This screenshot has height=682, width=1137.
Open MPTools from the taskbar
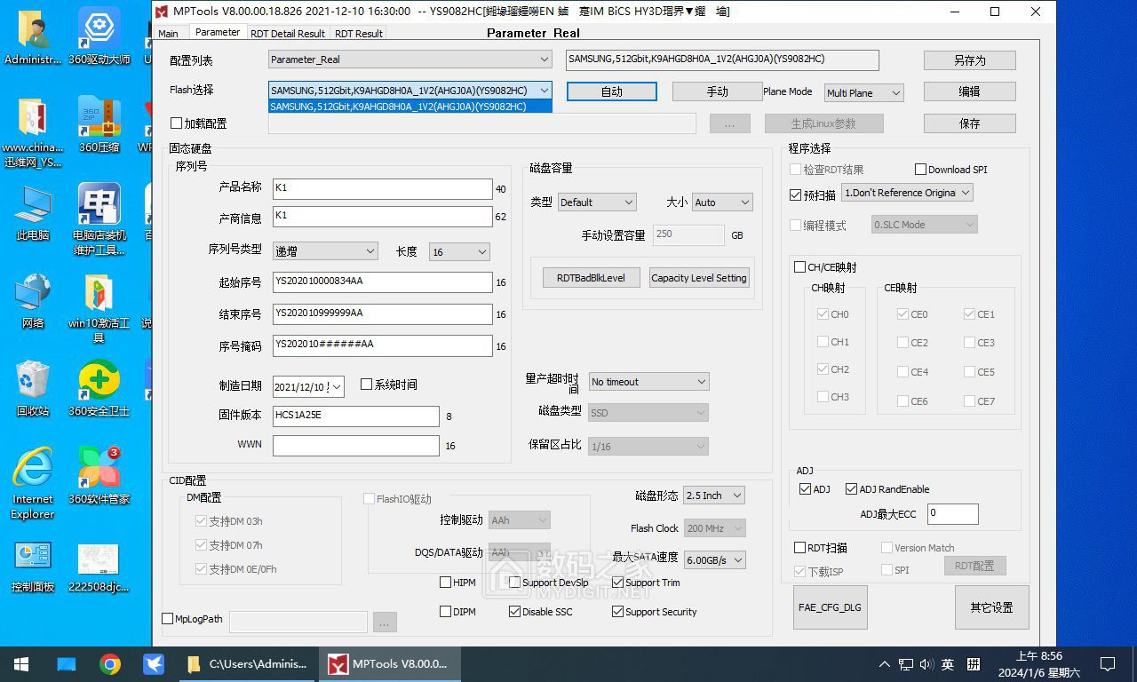(389, 663)
